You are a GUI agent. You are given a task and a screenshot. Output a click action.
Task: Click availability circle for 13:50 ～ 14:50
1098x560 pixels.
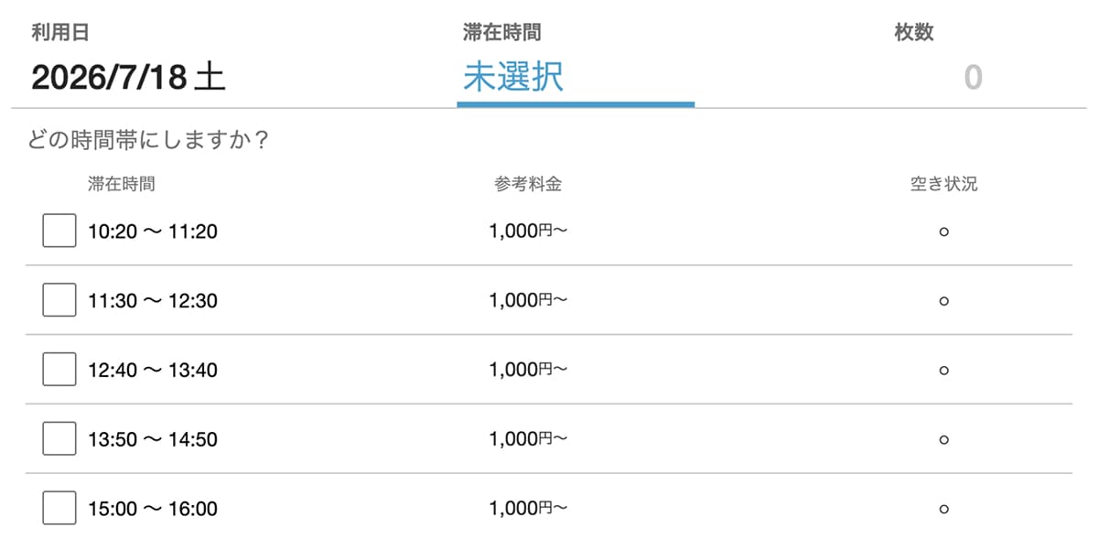pos(943,440)
